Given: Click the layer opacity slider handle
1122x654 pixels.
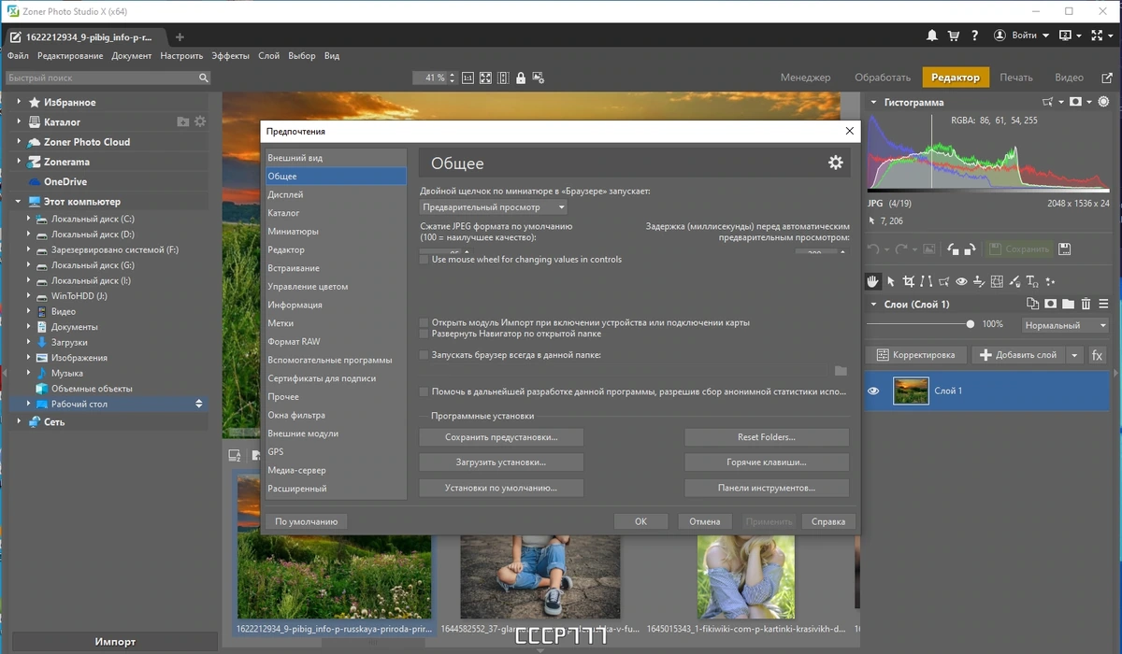Looking at the screenshot, I should 970,324.
